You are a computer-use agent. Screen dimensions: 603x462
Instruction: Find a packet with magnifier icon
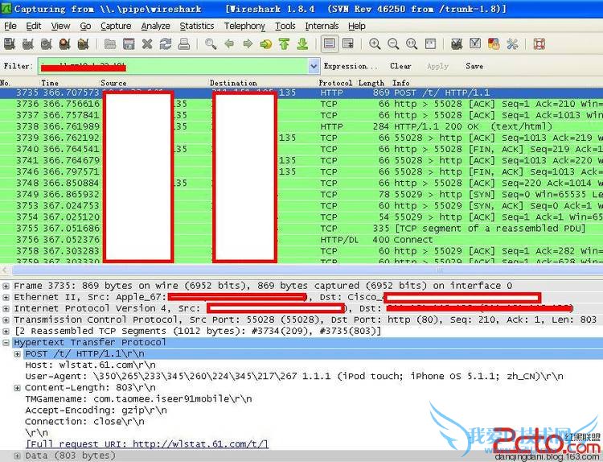click(211, 44)
